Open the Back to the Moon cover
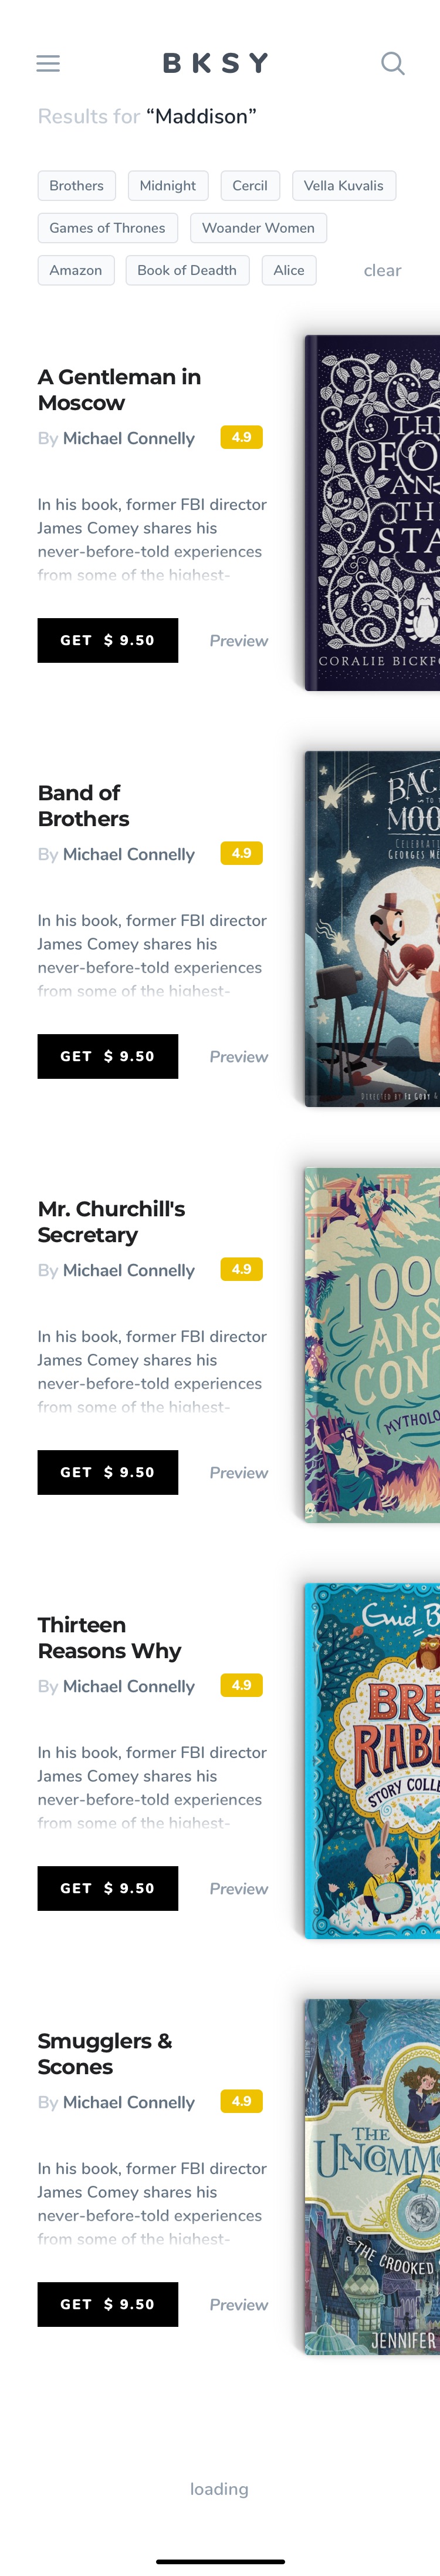This screenshot has width=440, height=2576. [x=372, y=929]
